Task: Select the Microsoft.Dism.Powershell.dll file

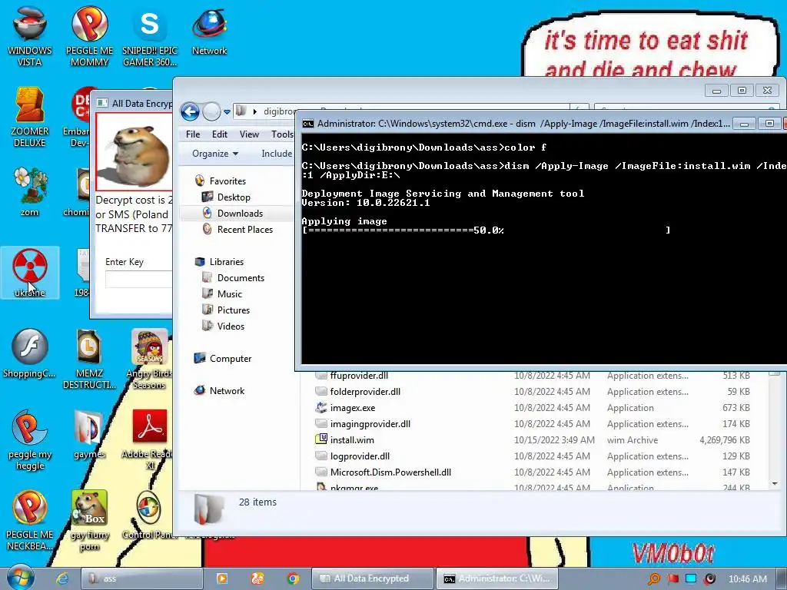Action: [x=390, y=472]
